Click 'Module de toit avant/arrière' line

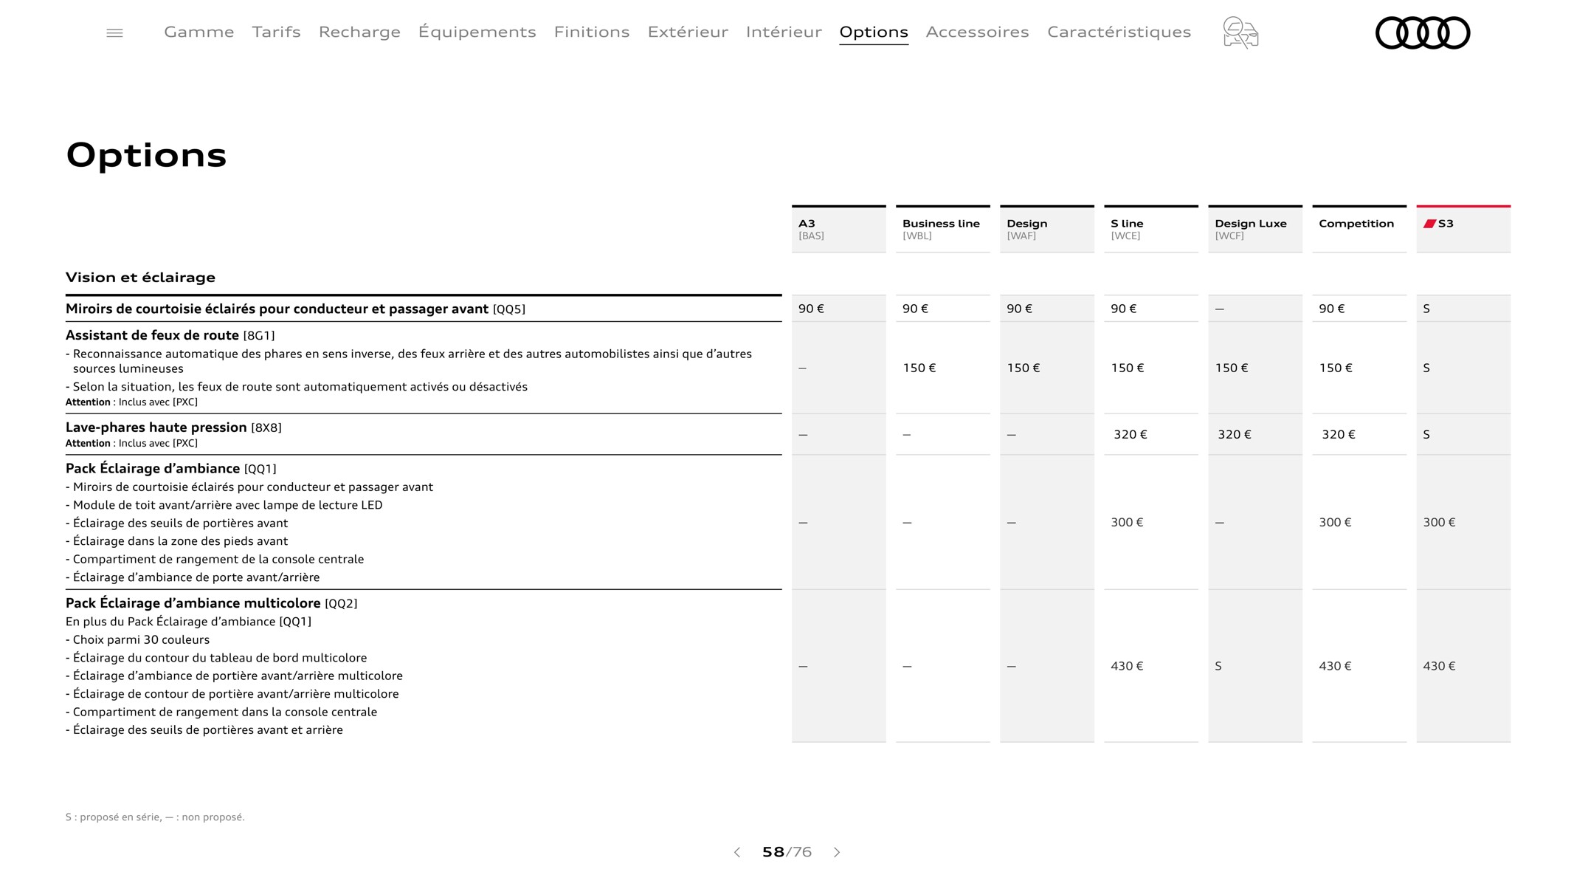(x=224, y=505)
